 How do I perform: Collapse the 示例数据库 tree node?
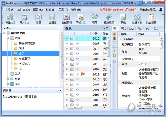click(4, 33)
